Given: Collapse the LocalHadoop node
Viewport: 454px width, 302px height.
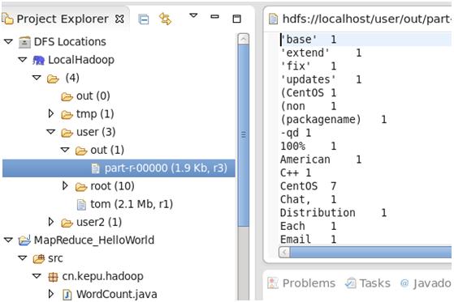Looking at the screenshot, I should pyautogui.click(x=23, y=60).
